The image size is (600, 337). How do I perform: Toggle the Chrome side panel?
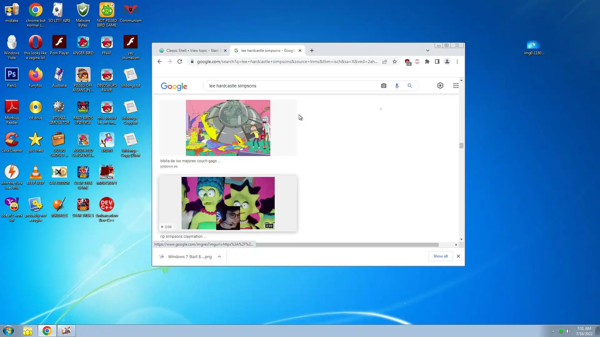(437, 62)
